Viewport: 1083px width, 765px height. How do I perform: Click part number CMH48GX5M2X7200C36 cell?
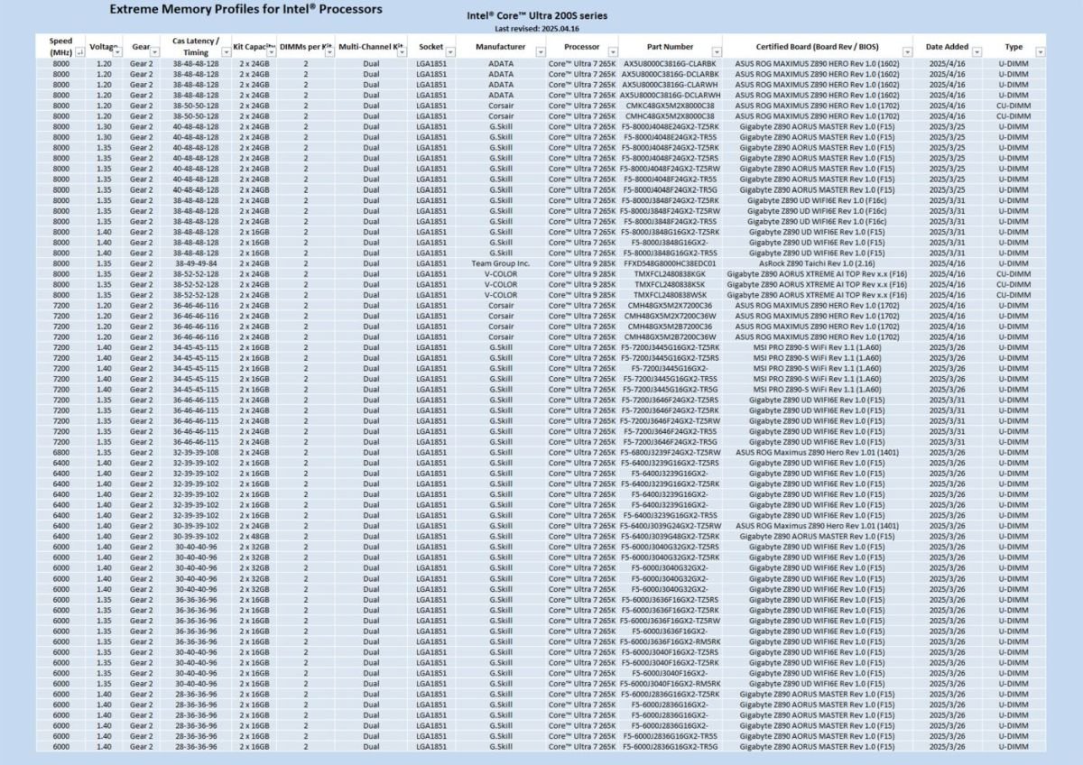671,305
